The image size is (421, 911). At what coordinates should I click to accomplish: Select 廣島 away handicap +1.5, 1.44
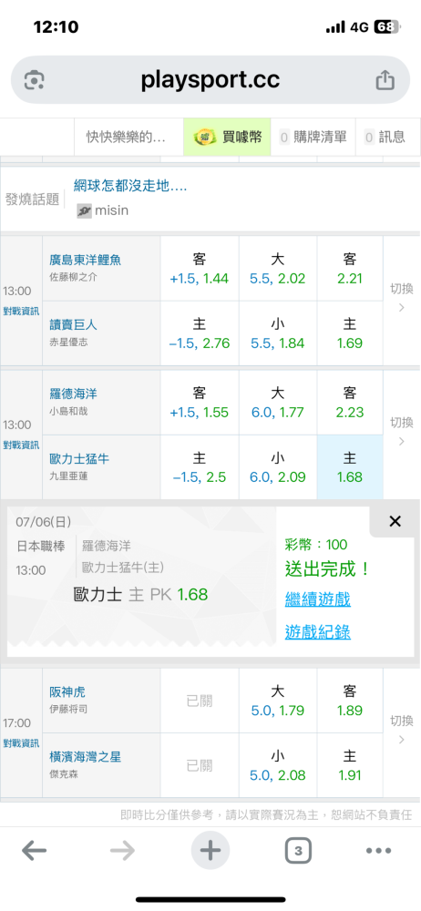click(x=200, y=269)
